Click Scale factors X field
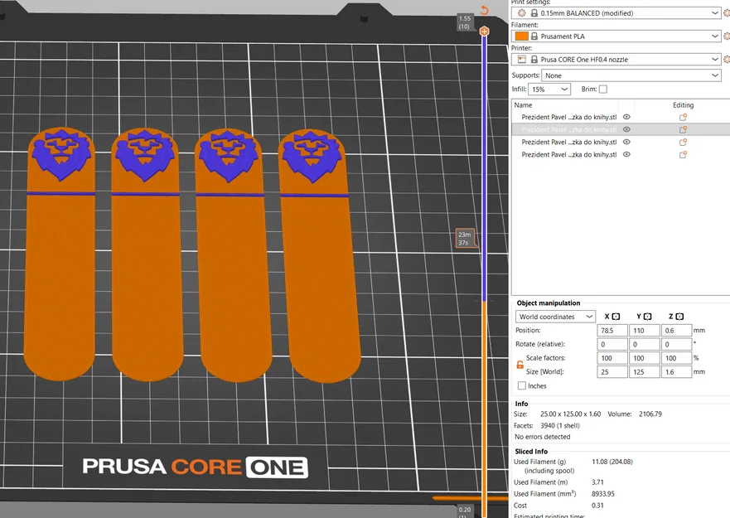 (612, 358)
